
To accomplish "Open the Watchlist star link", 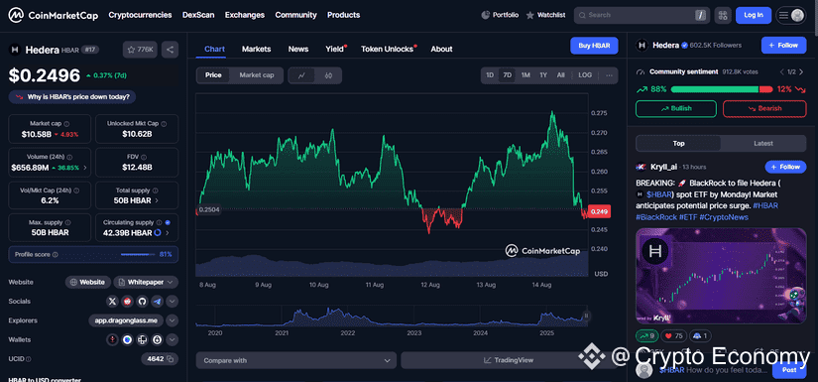I will pos(545,15).
